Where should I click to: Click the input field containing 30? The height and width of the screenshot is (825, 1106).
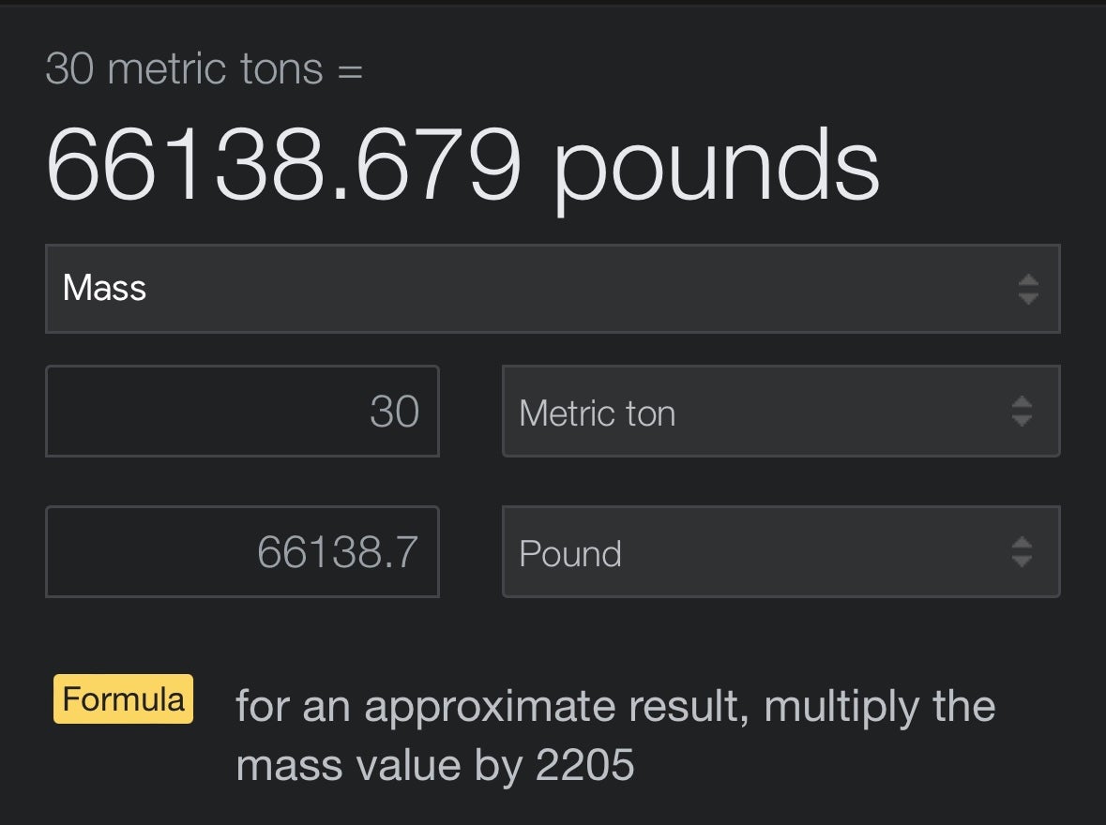tap(242, 412)
